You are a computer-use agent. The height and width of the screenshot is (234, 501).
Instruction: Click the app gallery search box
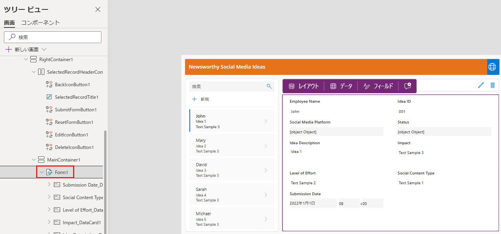[x=231, y=87]
